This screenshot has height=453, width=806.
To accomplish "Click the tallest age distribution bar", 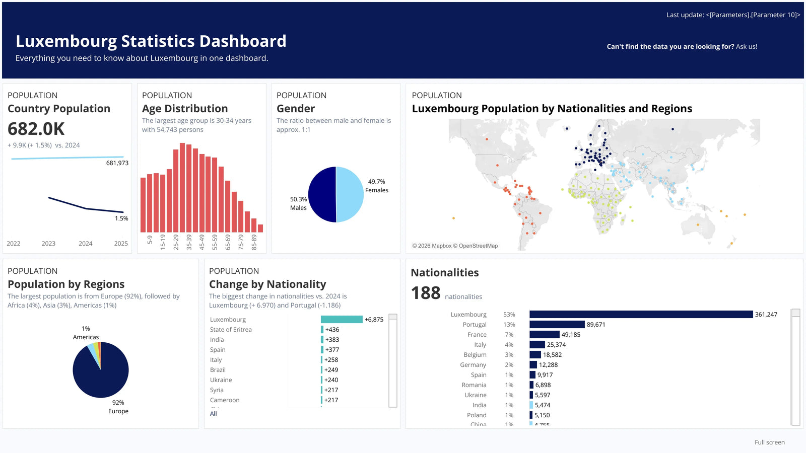I will (182, 187).
